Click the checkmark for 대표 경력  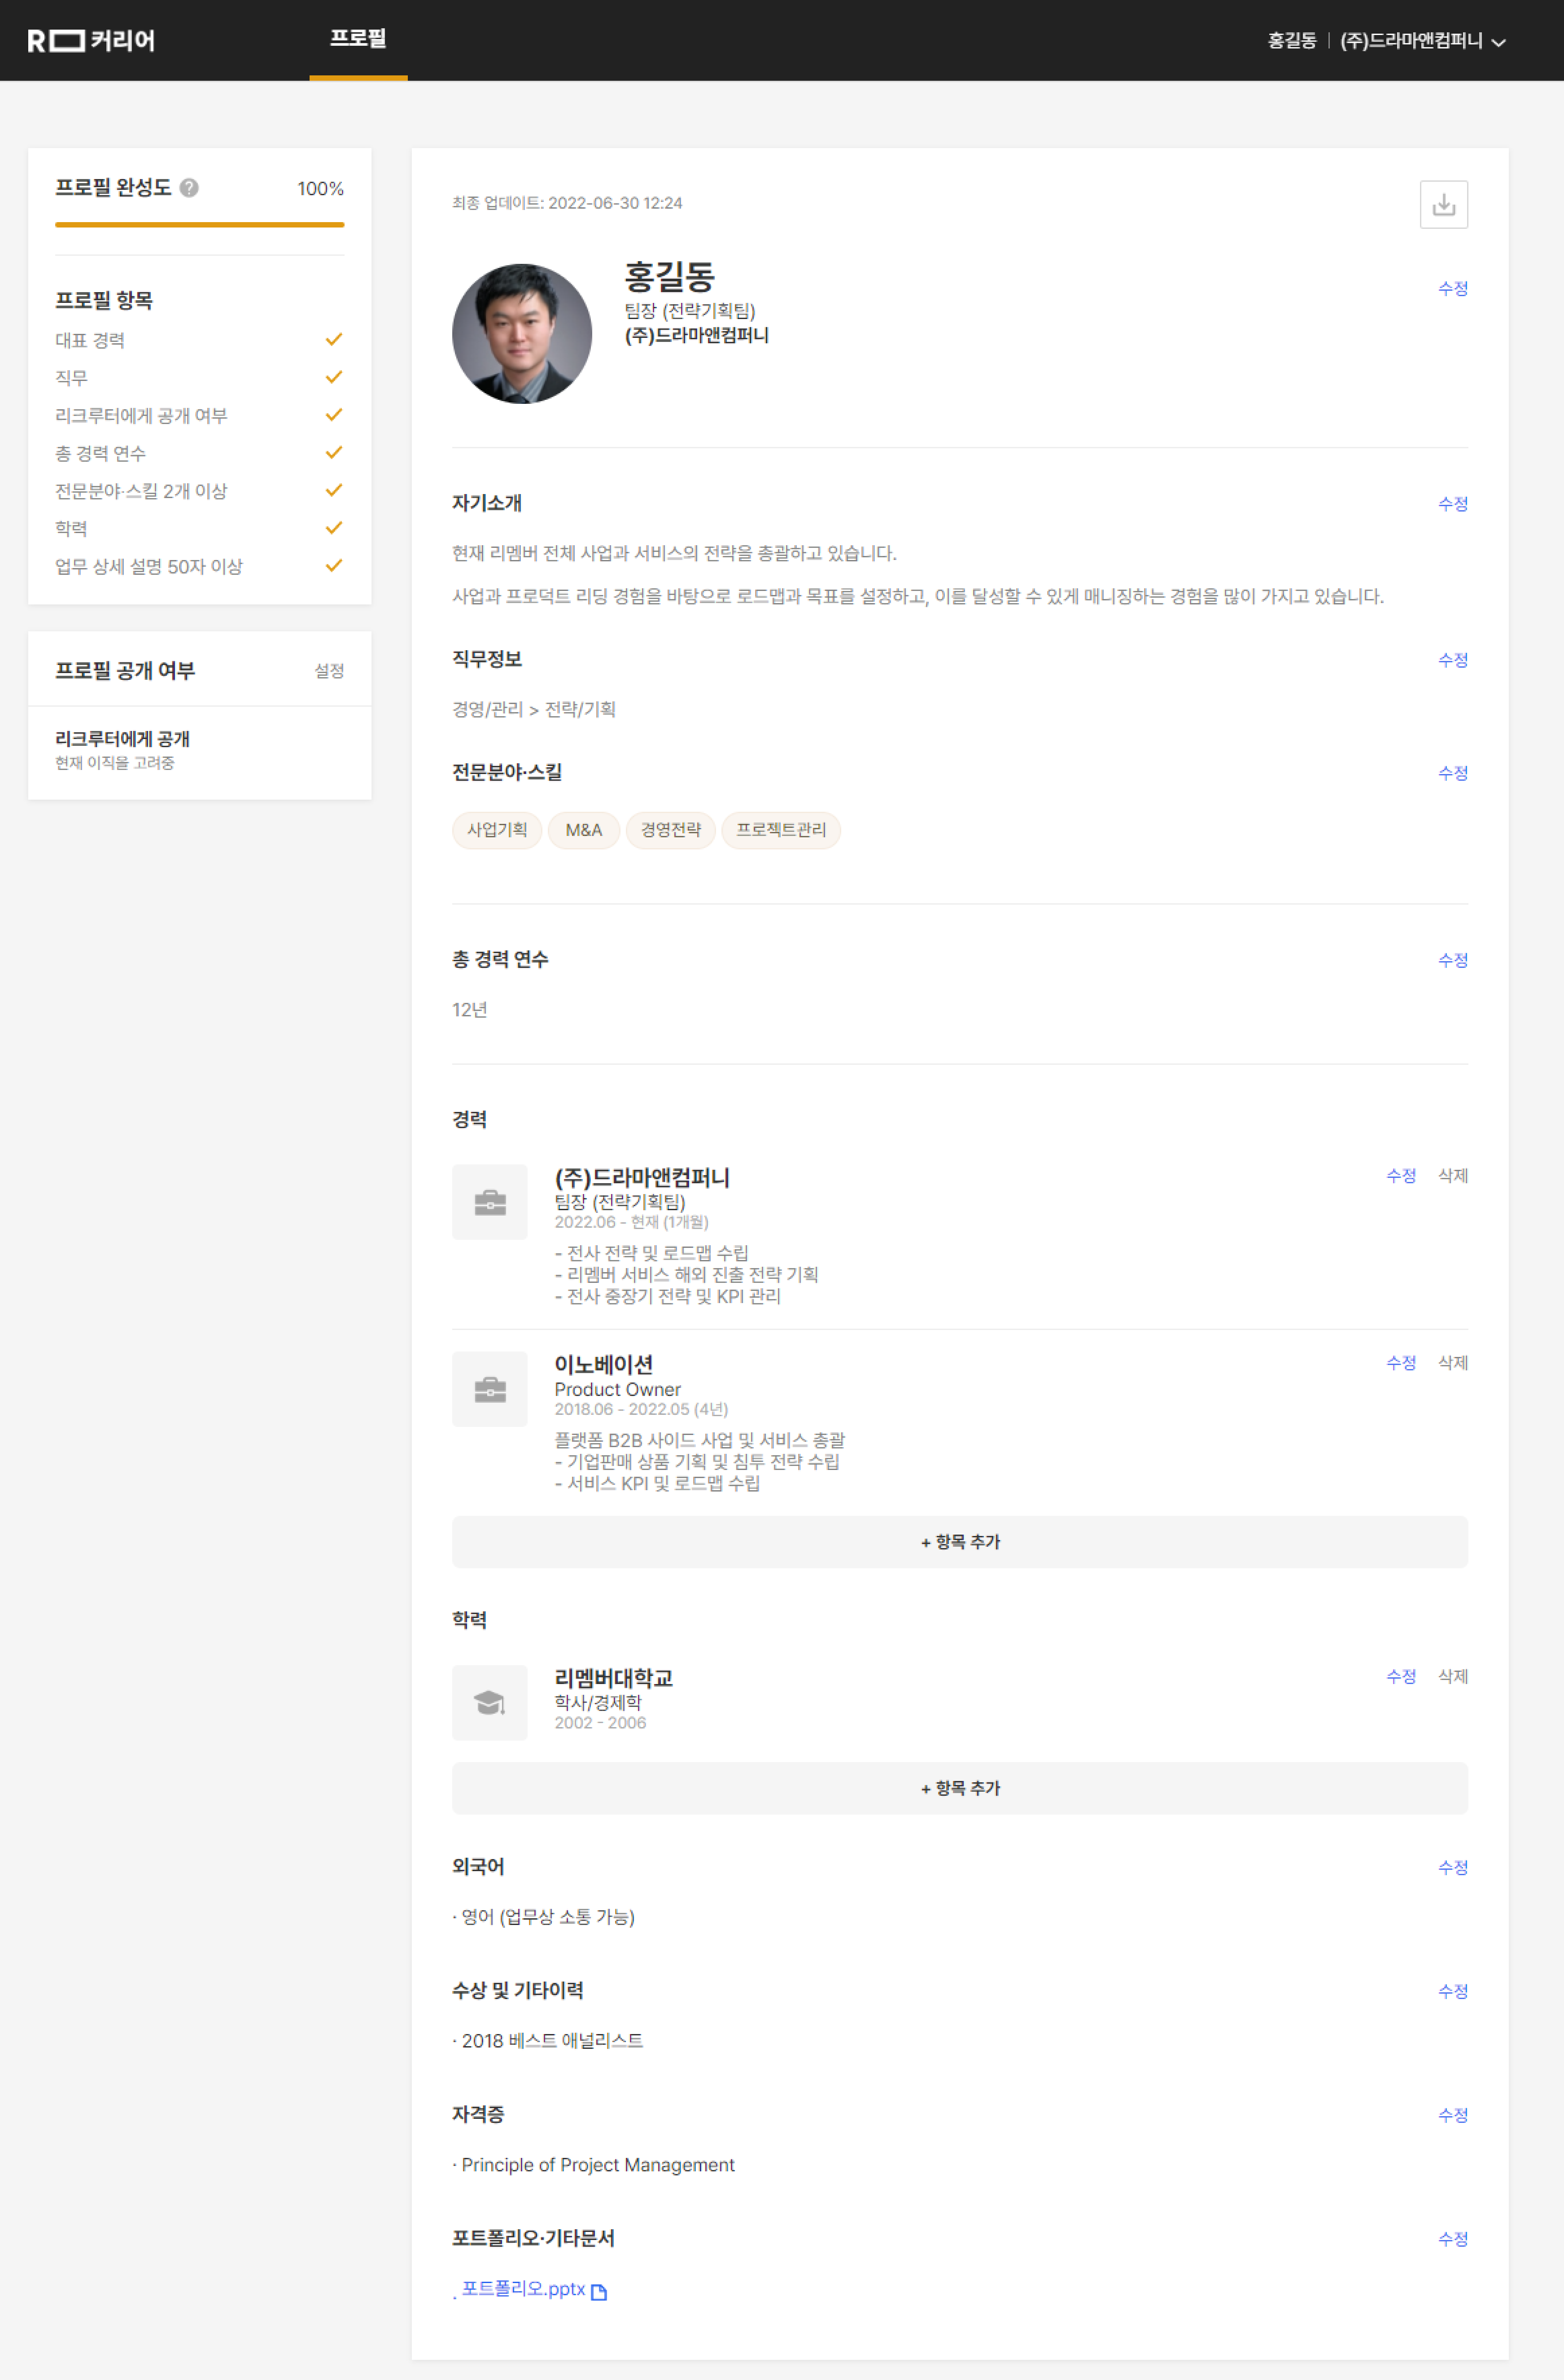point(334,340)
